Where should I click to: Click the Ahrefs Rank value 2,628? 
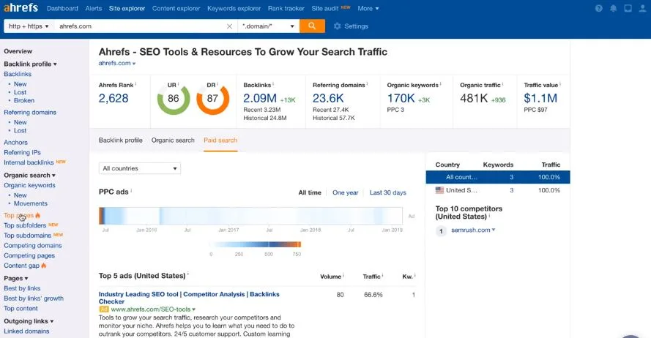click(114, 98)
